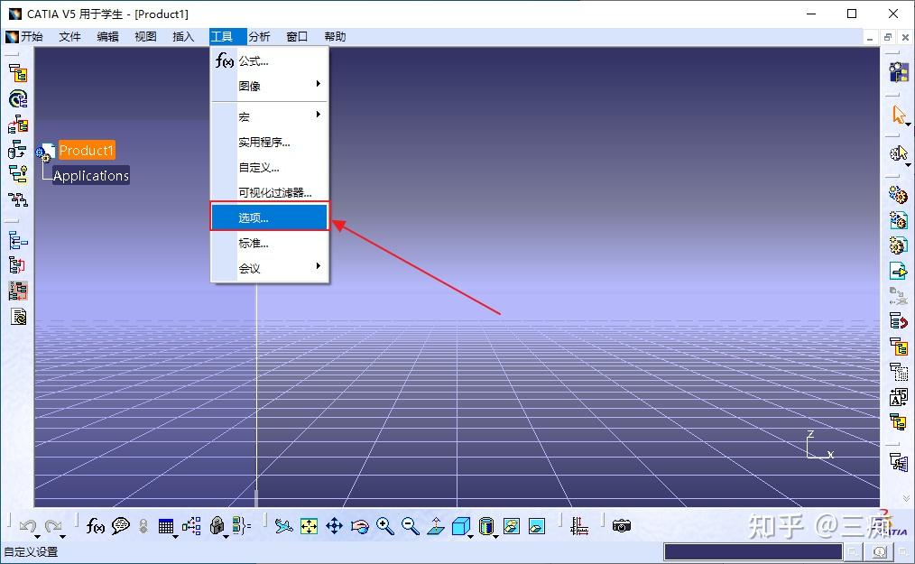Click the Applications node below Product1
Image resolution: width=915 pixels, height=564 pixels.
[92, 176]
